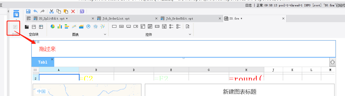Screen dimensions: 345x96
Task: Click the undo arrow icon
Action: (35, 11)
